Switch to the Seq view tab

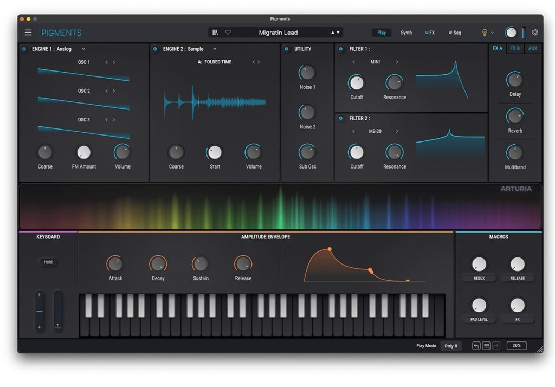coord(455,33)
